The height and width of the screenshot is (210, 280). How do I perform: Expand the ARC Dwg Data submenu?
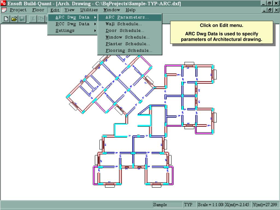72,17
